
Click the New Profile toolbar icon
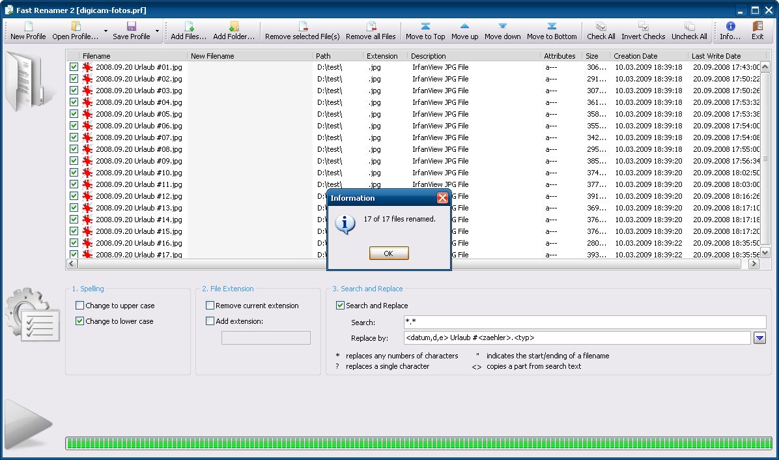(x=28, y=27)
